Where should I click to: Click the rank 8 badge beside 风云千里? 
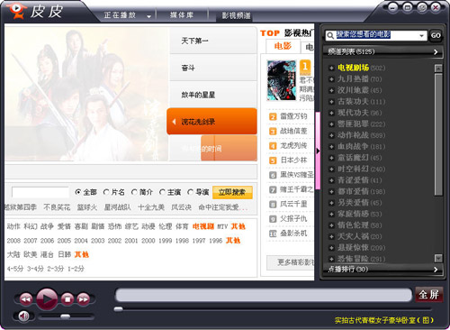[x=273, y=205]
